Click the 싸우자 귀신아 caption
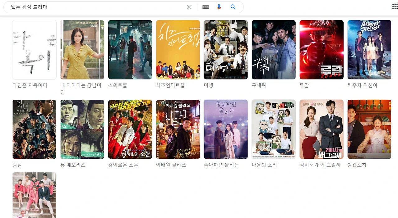398x218 pixels. coord(363,85)
